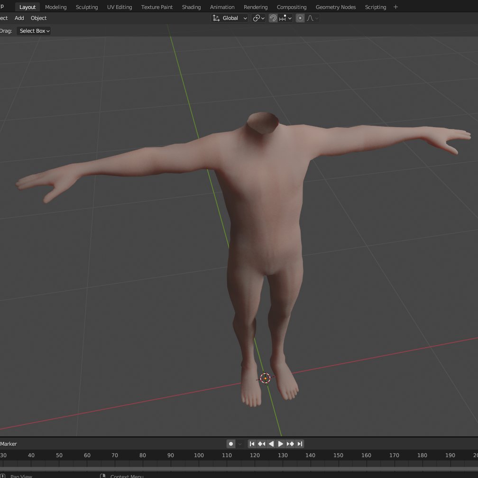Switch to the Layout workspace tab
This screenshot has width=478, height=478.
[x=28, y=7]
